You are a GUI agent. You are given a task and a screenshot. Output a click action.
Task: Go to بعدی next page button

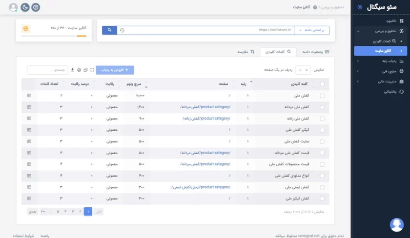33,211
